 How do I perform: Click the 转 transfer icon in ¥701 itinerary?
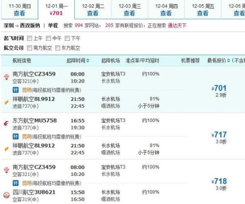(15, 90)
